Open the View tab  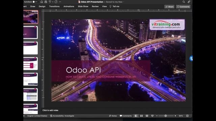tap(104, 6)
